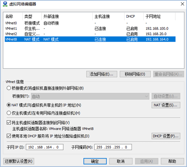Viewport: 187px width, 167px height.
Task: Click the 取消 button
Action: coord(121,161)
